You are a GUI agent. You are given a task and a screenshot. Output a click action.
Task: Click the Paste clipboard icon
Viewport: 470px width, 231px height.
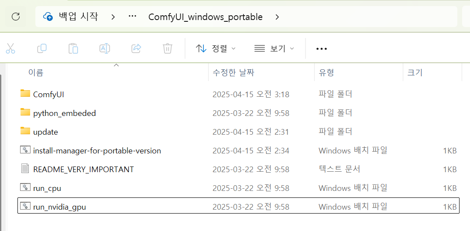(x=73, y=48)
